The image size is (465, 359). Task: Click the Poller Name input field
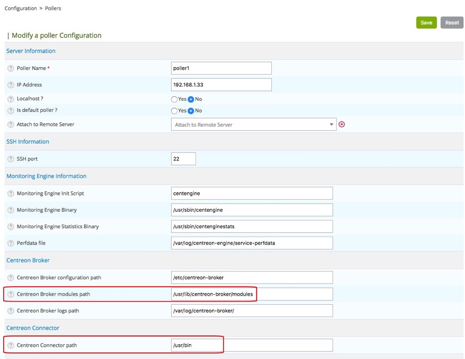(x=221, y=69)
